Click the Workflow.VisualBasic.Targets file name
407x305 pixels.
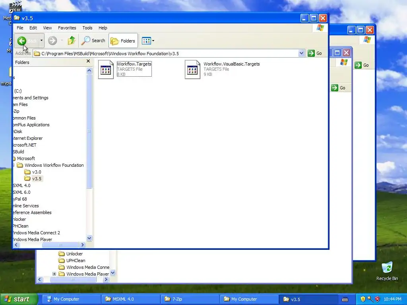pyautogui.click(x=232, y=64)
